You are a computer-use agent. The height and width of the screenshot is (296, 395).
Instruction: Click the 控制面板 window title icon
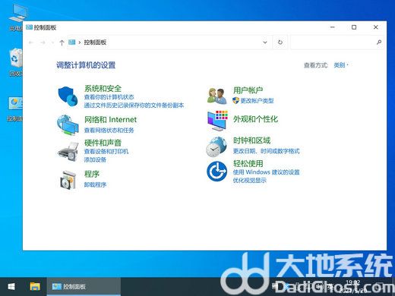[29, 27]
